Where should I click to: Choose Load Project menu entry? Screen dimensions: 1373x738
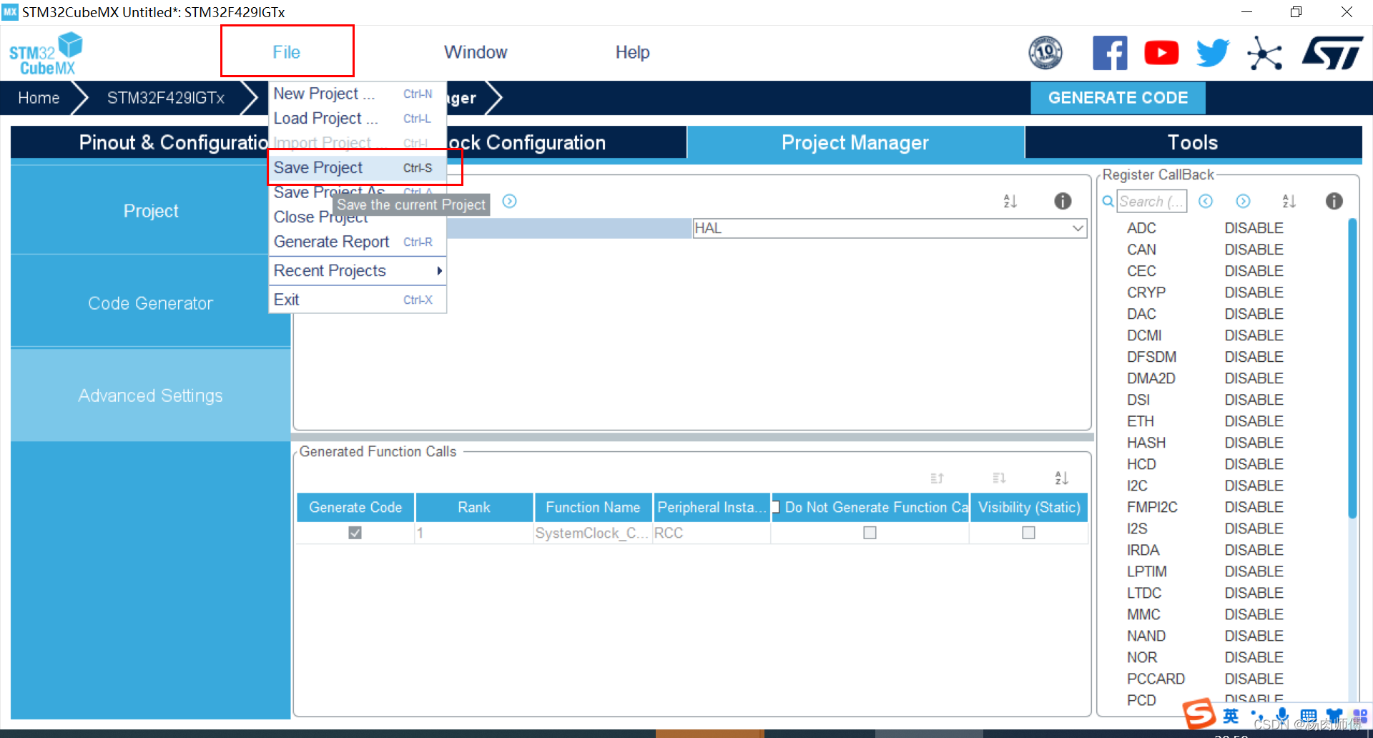(358, 118)
